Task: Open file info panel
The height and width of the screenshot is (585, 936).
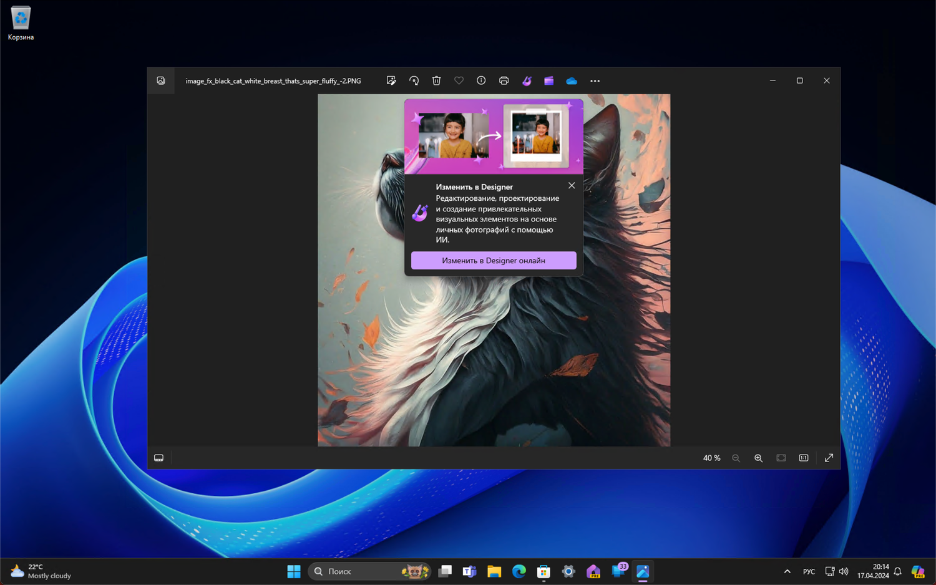Action: pyautogui.click(x=481, y=80)
